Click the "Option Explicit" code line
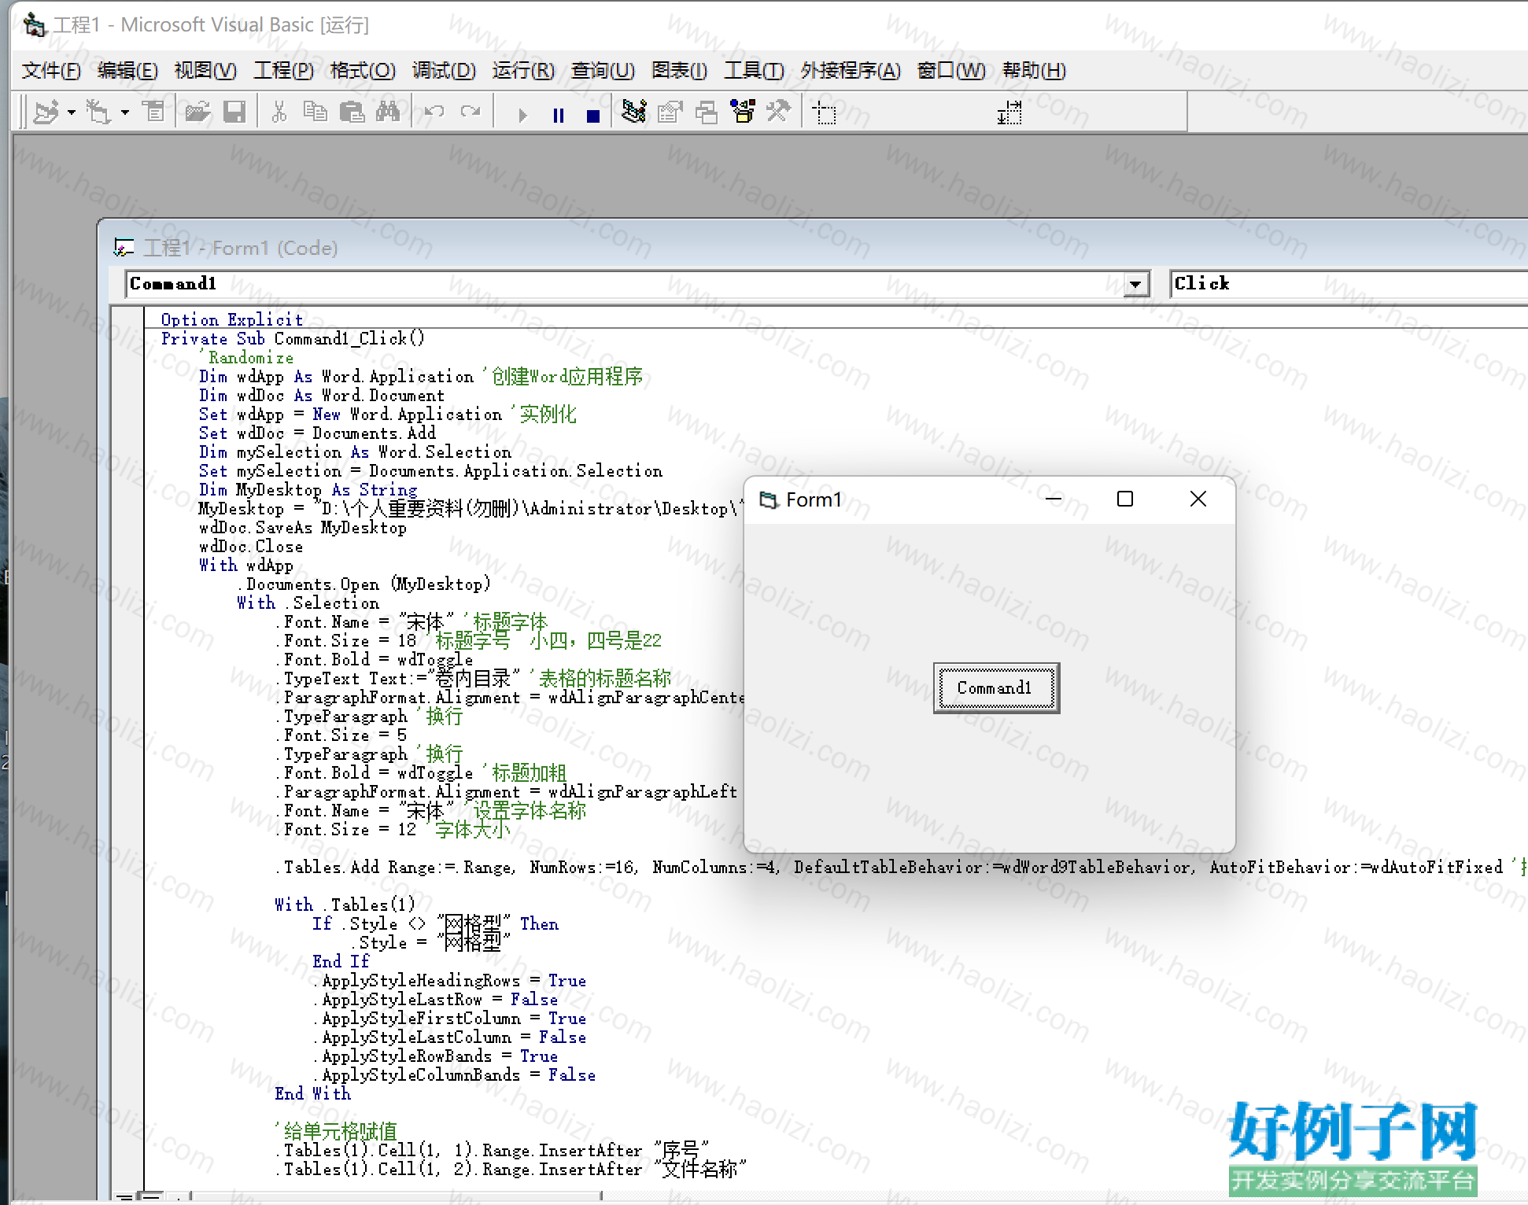Viewport: 1528px width, 1205px height. pos(231,319)
